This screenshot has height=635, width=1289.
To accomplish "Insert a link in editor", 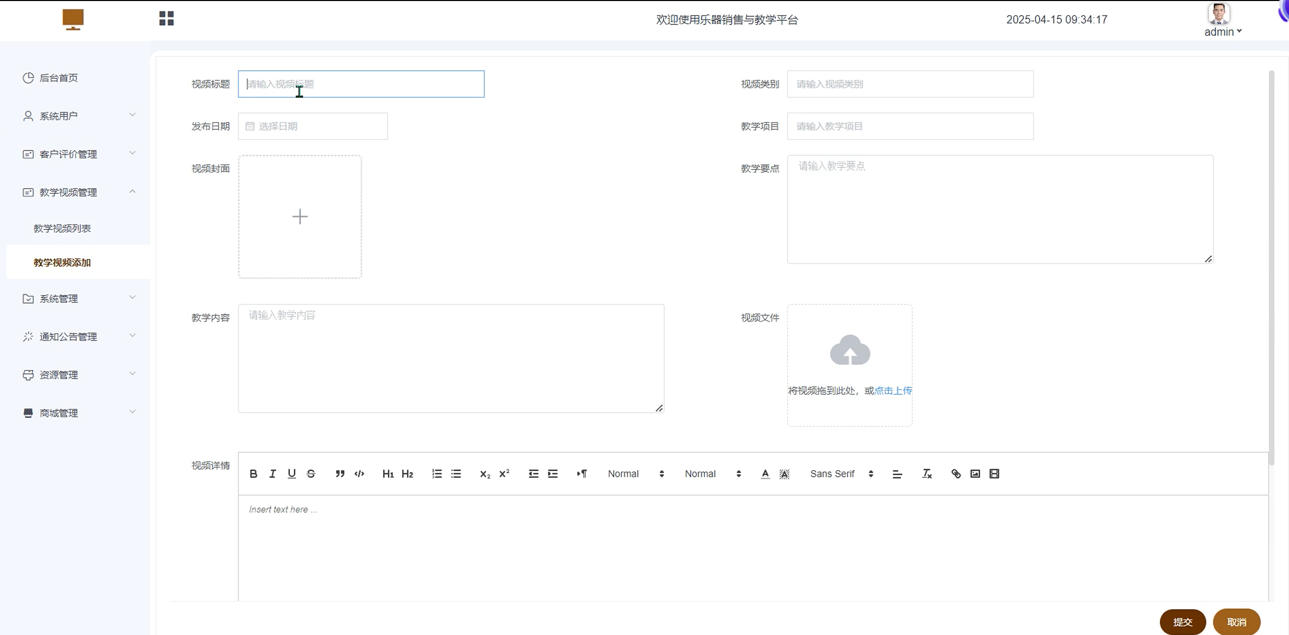I will coord(956,474).
